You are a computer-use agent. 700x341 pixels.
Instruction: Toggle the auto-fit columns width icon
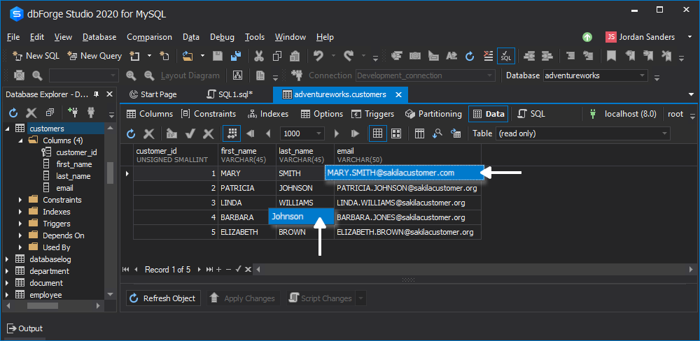click(x=232, y=133)
